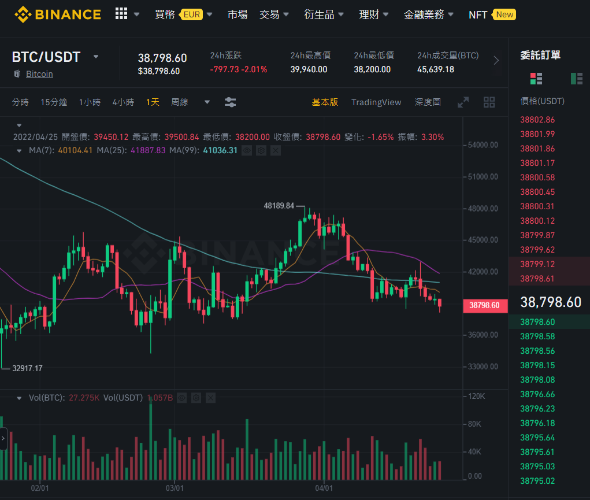Switch to TradingView chart tab

[x=376, y=102]
